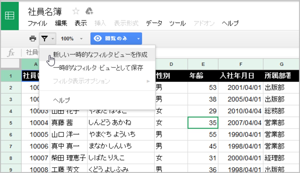The width and height of the screenshot is (300, 173).
Task: Click the 経理部 department cell
Action: pos(281,158)
